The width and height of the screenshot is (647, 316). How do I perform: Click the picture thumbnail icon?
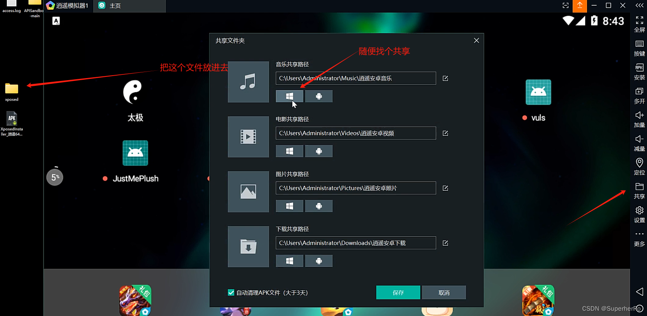(248, 192)
